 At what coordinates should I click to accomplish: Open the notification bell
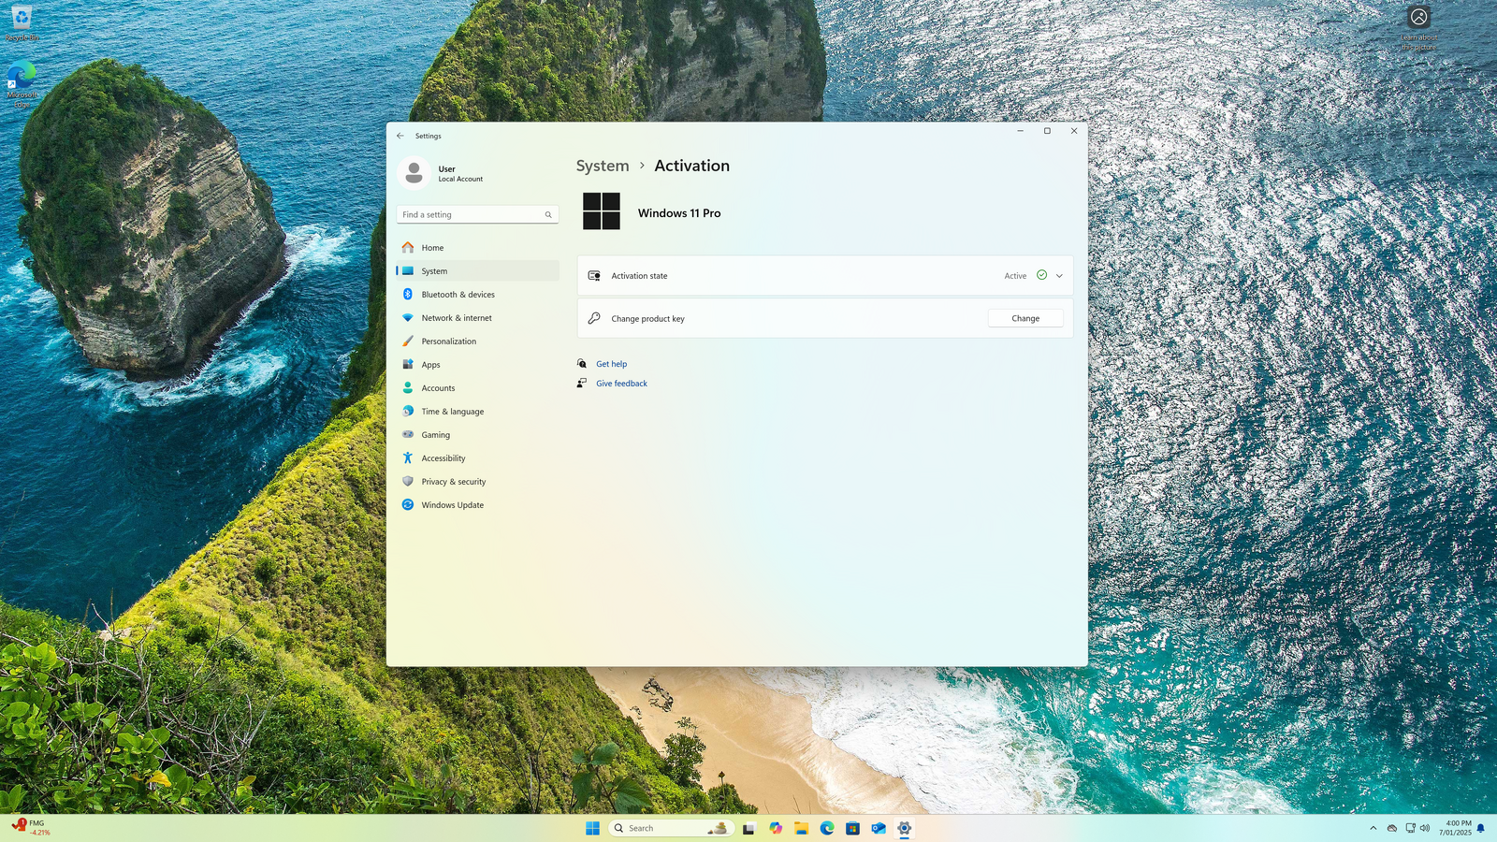click(x=1481, y=829)
